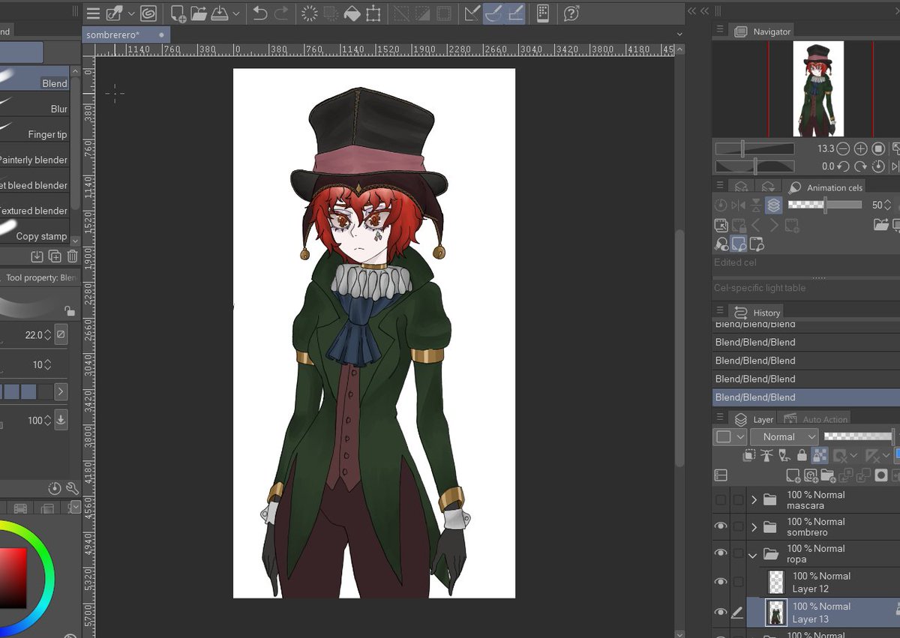Click the Clear selection dotted-circle icon

coord(309,13)
